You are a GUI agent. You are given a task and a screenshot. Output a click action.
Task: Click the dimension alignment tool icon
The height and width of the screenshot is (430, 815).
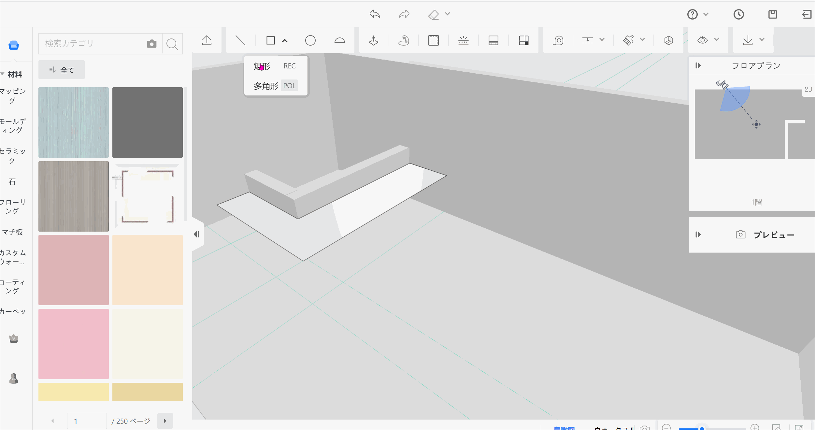tap(588, 40)
